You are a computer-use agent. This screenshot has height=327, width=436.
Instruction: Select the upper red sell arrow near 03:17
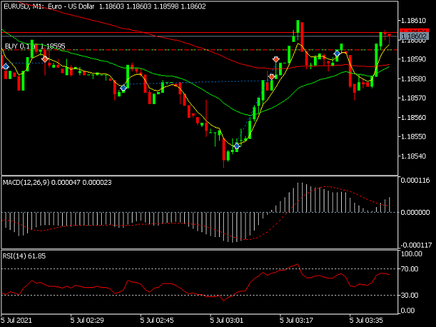276,59
